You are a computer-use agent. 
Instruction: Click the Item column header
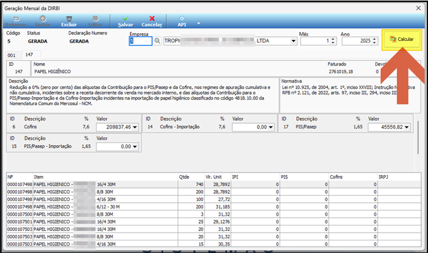105,177
